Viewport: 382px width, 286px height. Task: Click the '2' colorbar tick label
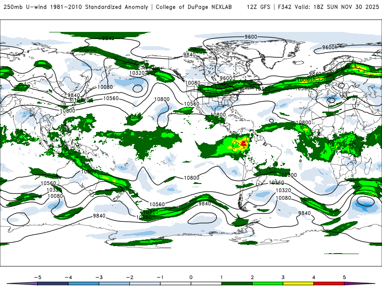253,277
